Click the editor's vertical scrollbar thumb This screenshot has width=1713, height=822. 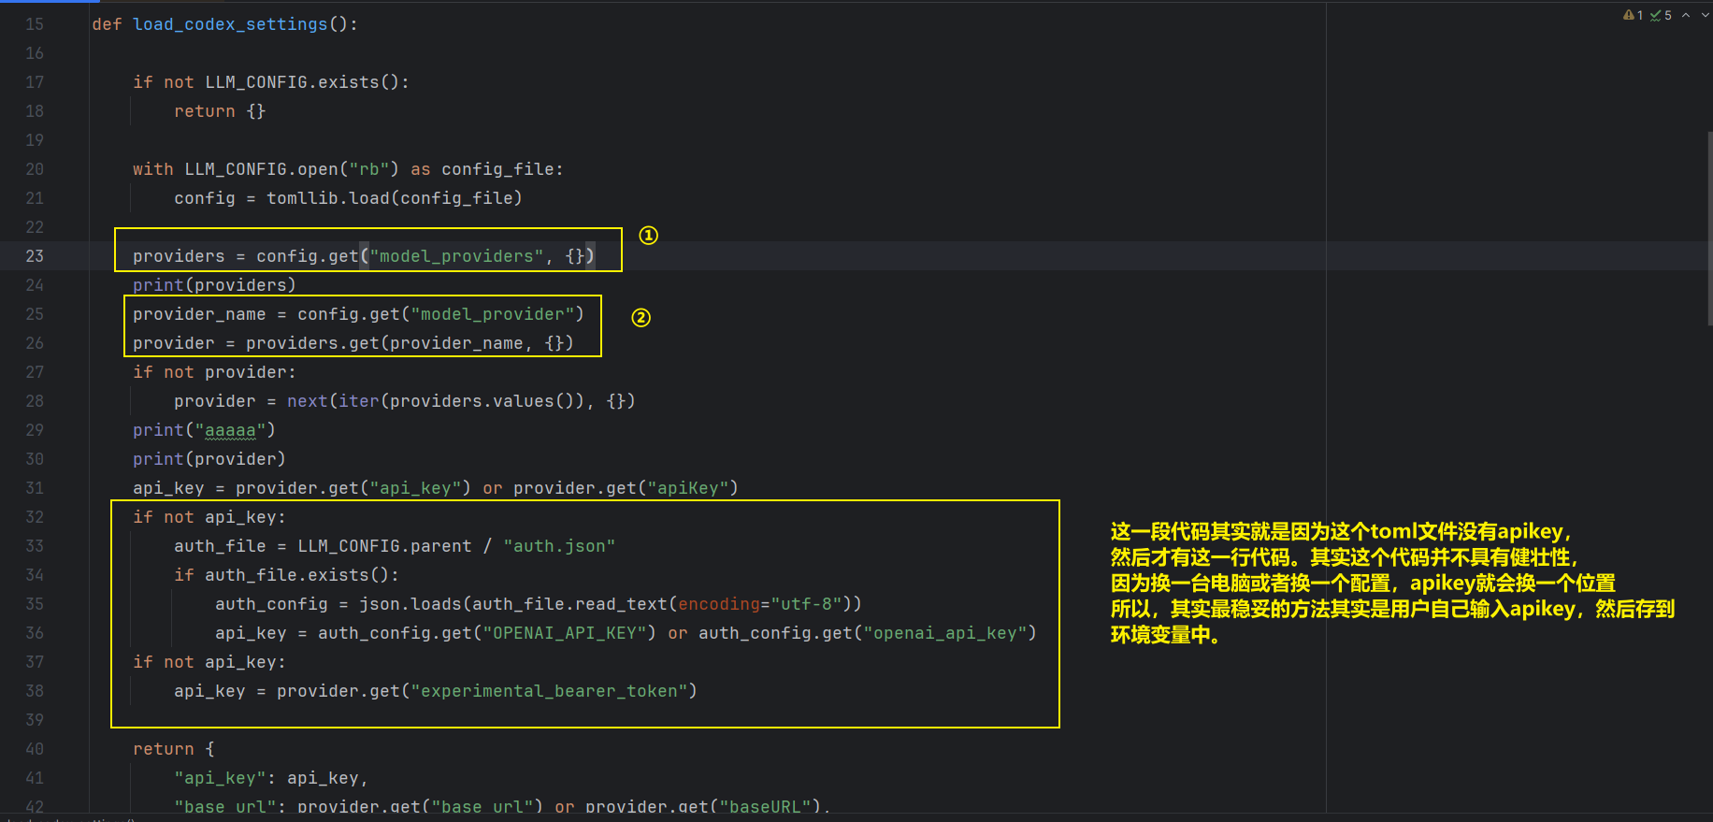click(x=1709, y=228)
